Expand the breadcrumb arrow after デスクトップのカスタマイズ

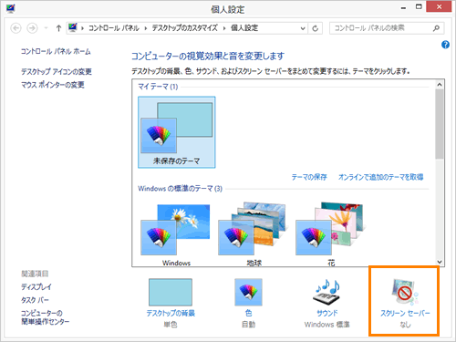coord(224,28)
